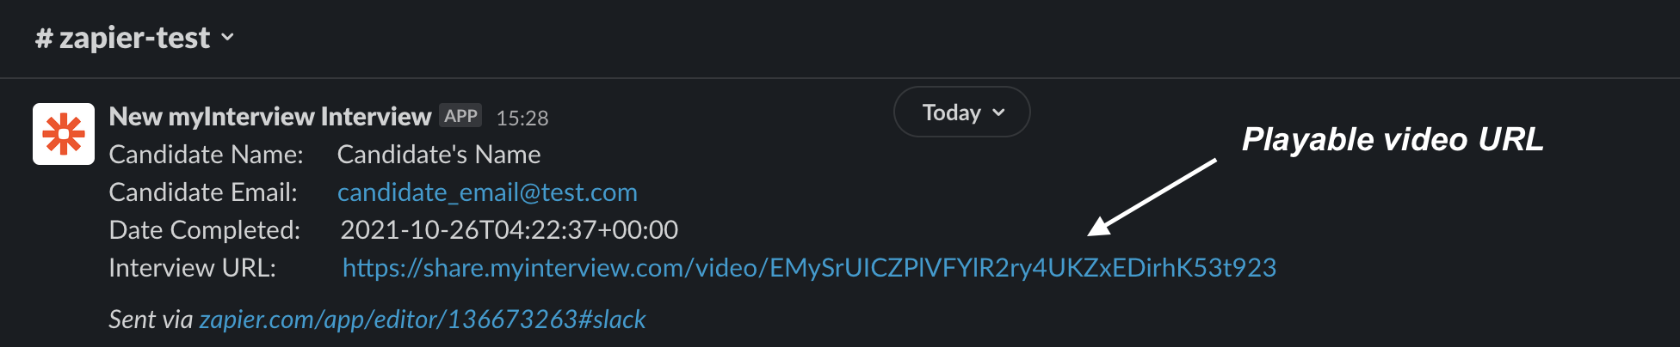The width and height of the screenshot is (1680, 347).
Task: Click the Candidate Email: label
Action: 203,192
